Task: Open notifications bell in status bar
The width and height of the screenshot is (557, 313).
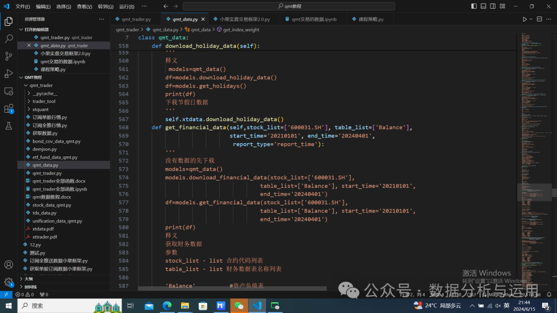Action: coord(549,294)
